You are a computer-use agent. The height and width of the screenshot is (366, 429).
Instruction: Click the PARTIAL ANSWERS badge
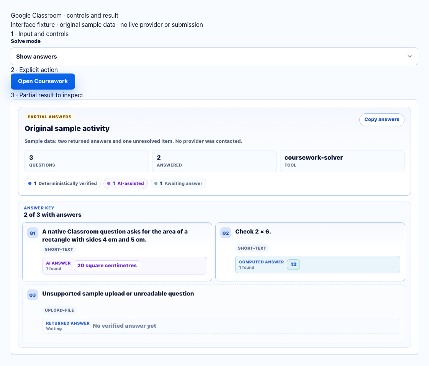[x=49, y=117]
